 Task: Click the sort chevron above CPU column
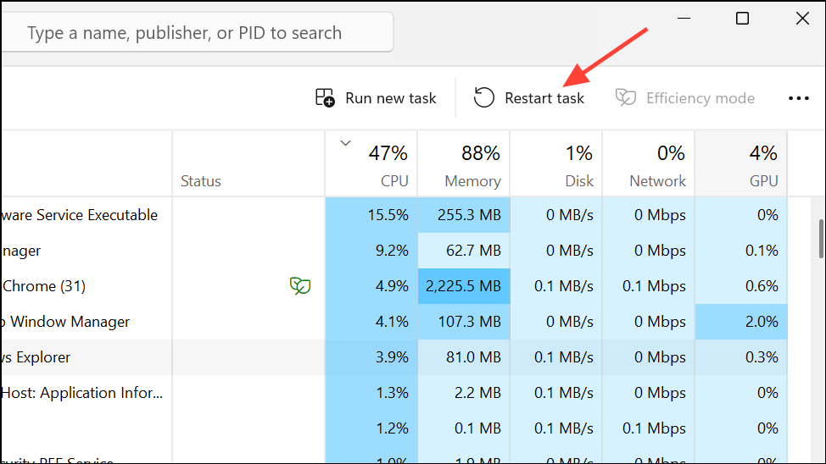point(345,143)
